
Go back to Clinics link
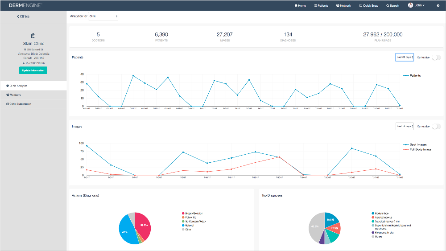tap(23, 16)
